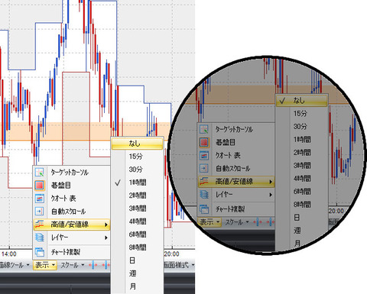Select checked なし in magnified submenu
Screen dimensions: 367x294
click(x=301, y=101)
